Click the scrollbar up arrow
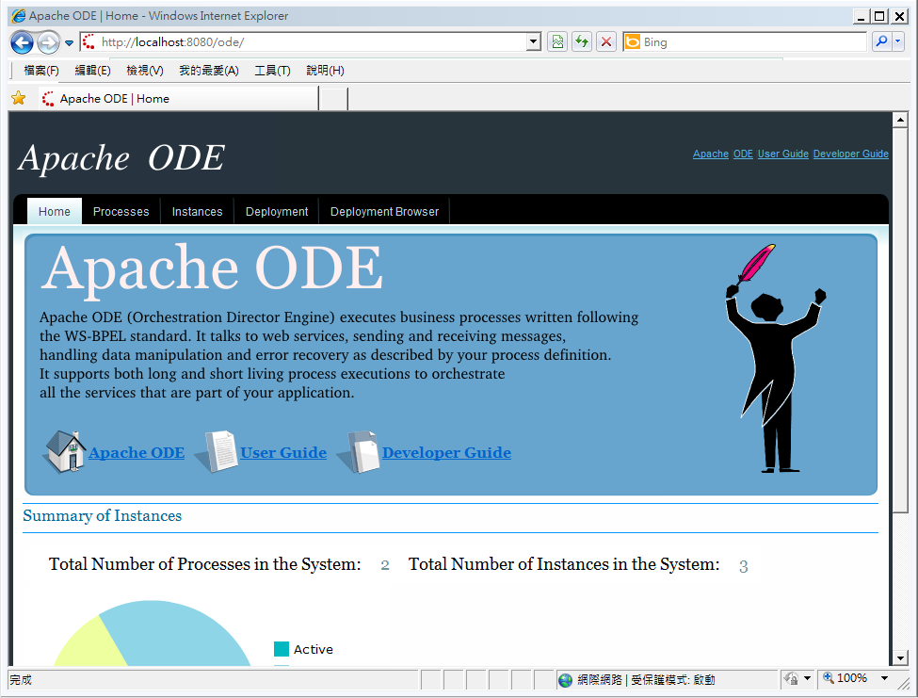The height and width of the screenshot is (698, 918). click(900, 121)
